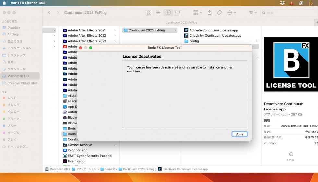Select Dropbox in Finder sidebar

[20, 27]
